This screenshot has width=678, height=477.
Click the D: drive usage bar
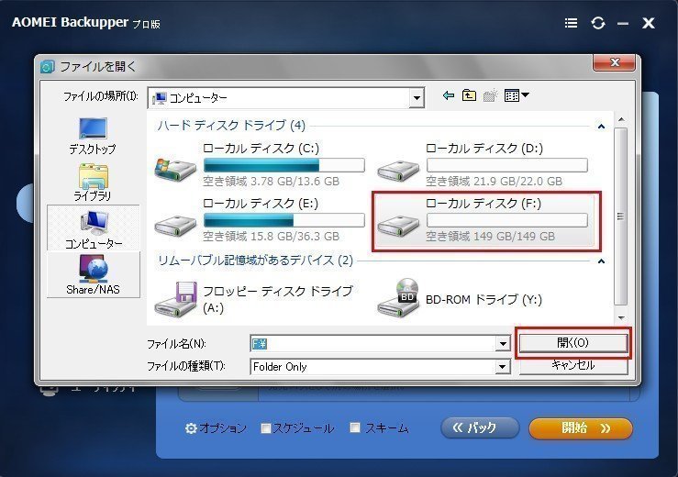coord(506,165)
